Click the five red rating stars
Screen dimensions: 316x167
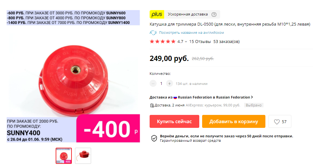tap(163, 42)
